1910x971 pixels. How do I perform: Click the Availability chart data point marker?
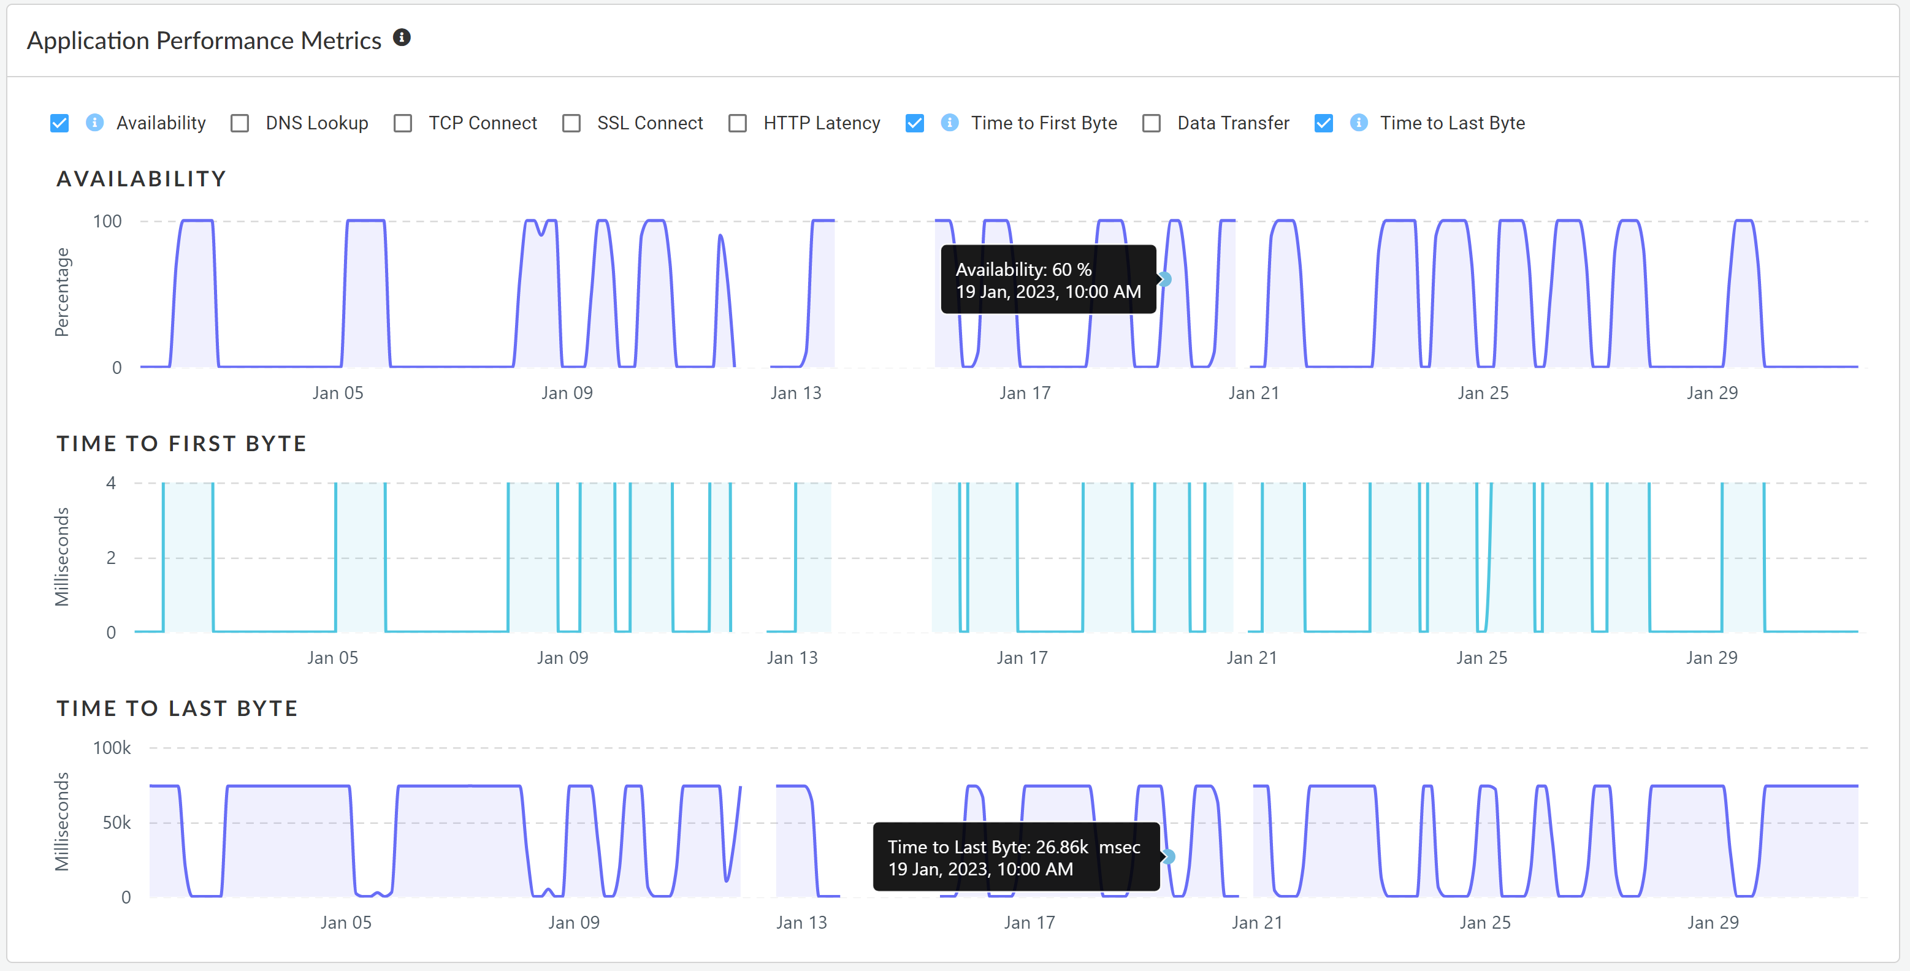pos(1165,280)
